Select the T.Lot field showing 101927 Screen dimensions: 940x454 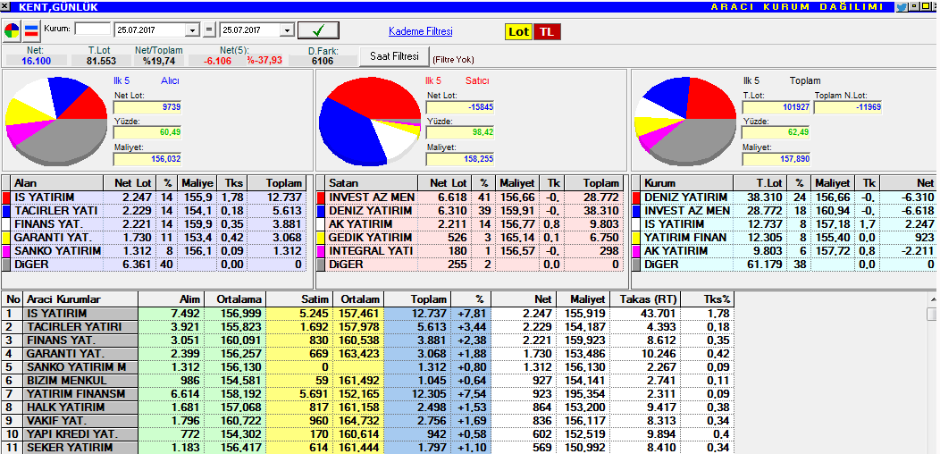click(776, 106)
